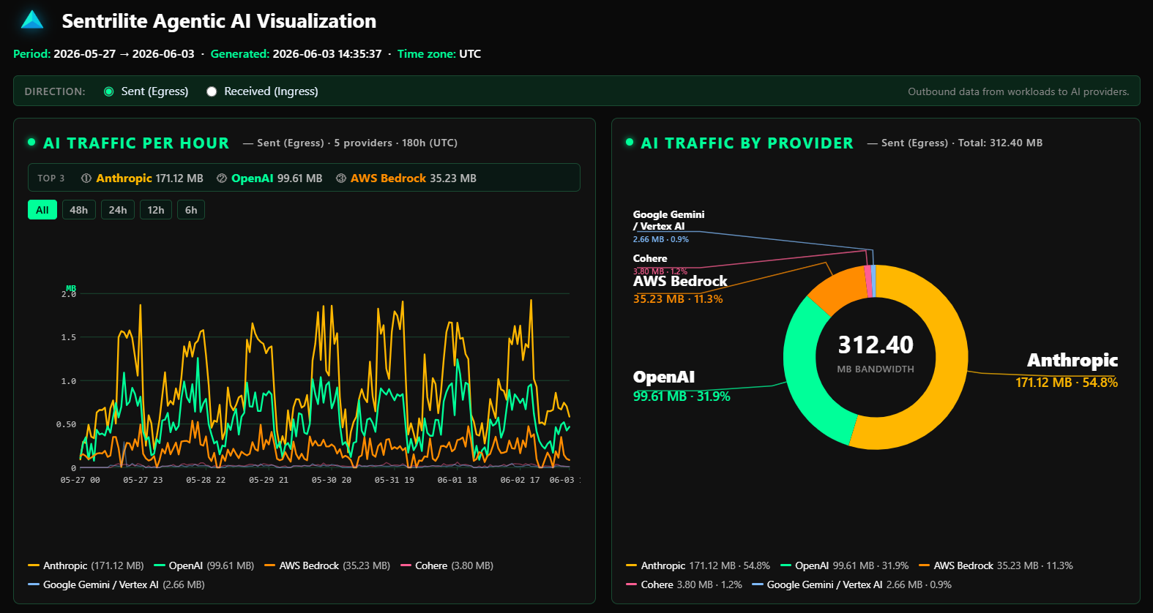
Task: Select the Sent (Egress) radio button
Action: pyautogui.click(x=109, y=91)
